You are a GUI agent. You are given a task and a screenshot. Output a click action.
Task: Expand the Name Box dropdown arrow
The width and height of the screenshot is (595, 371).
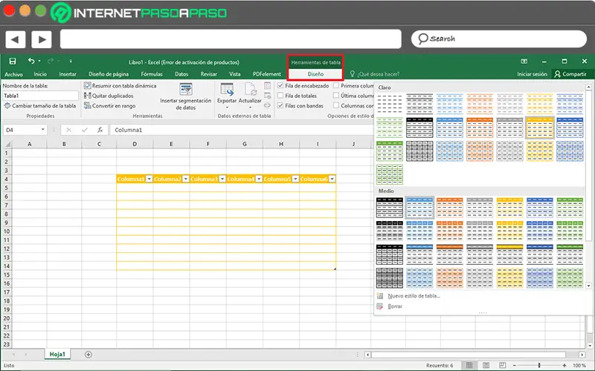pos(44,130)
